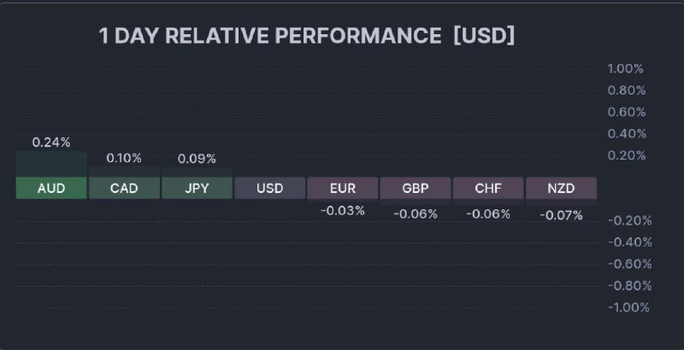The height and width of the screenshot is (350, 684).
Task: Click the [USD] label in the title
Action: (x=484, y=36)
